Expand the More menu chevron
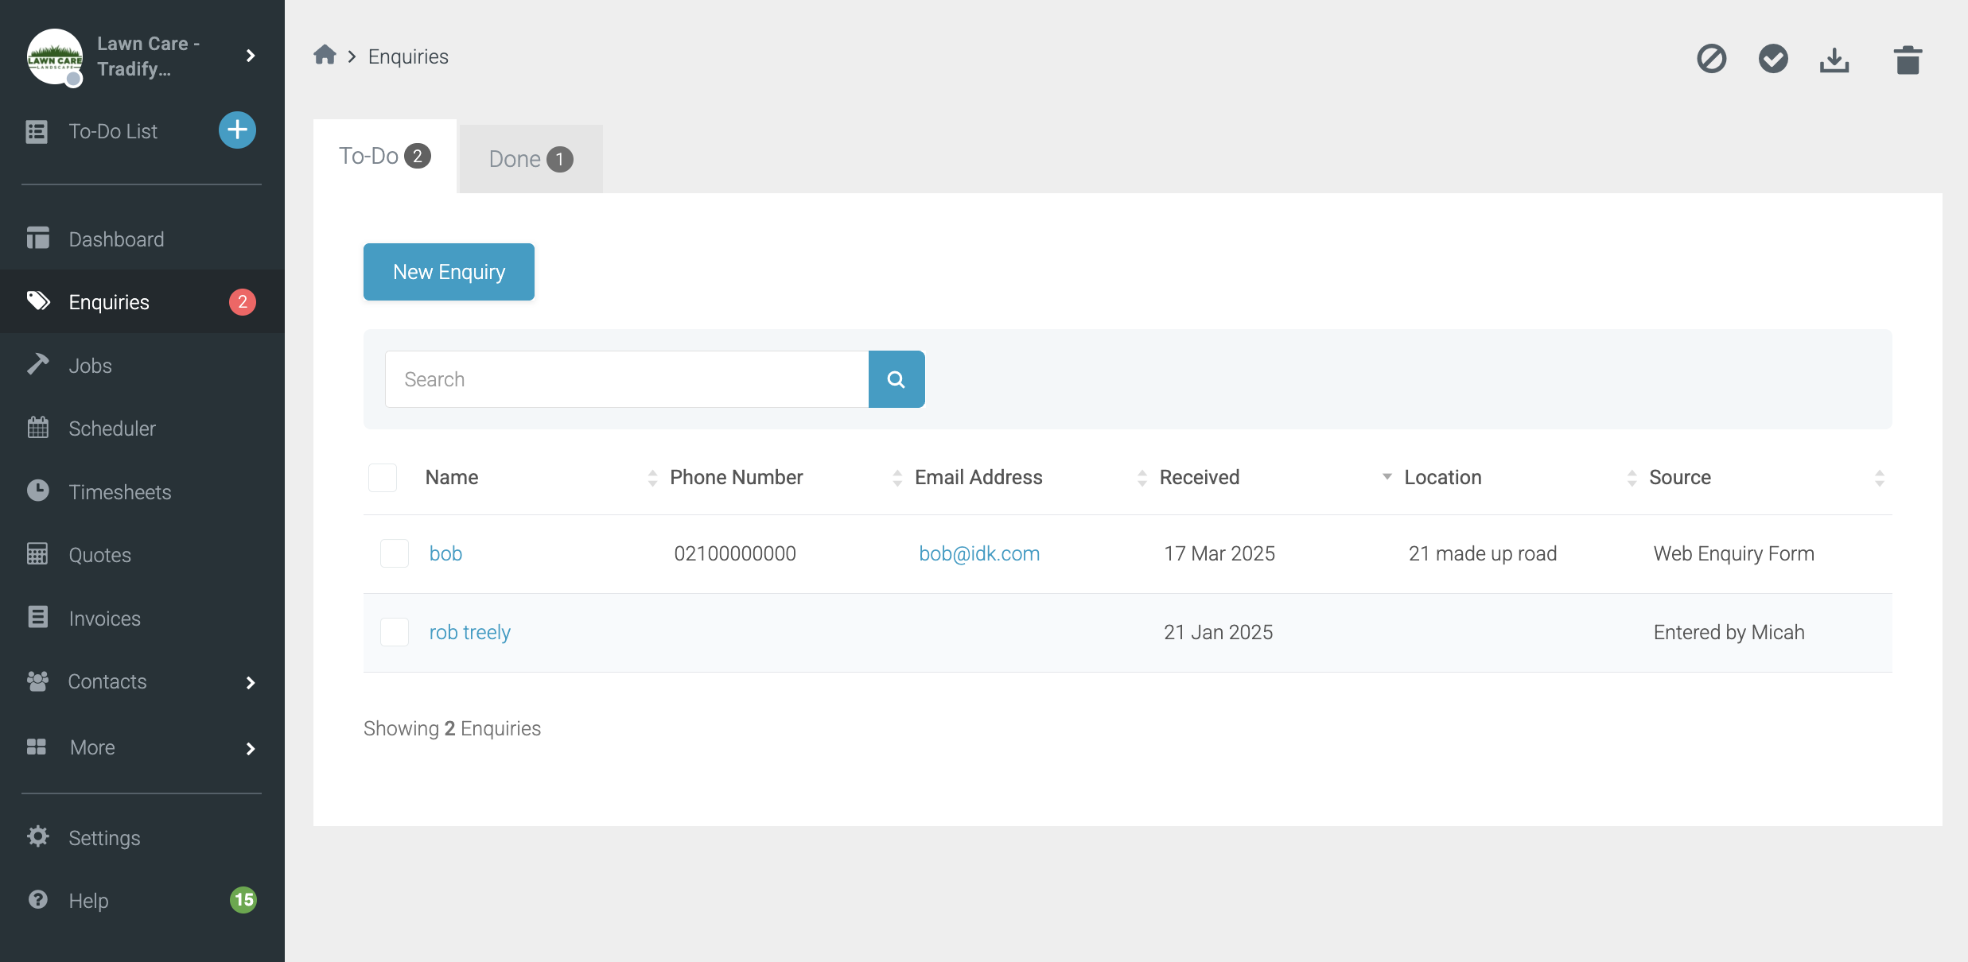 251,748
